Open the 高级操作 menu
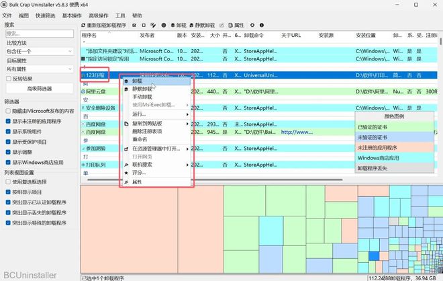 point(98,15)
